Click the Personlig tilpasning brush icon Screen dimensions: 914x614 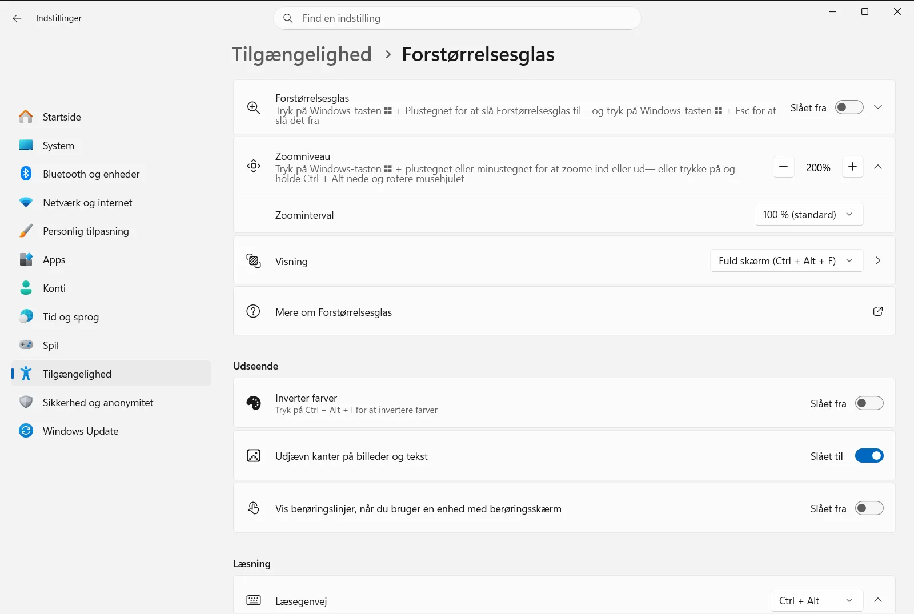click(x=26, y=231)
